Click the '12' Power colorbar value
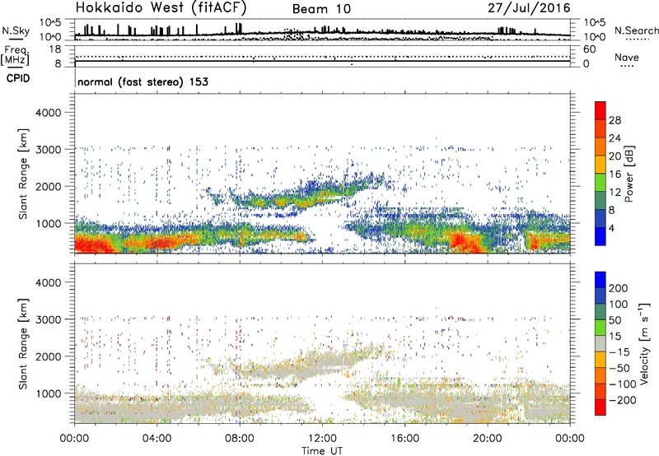The height and width of the screenshot is (456, 659). pos(615,193)
